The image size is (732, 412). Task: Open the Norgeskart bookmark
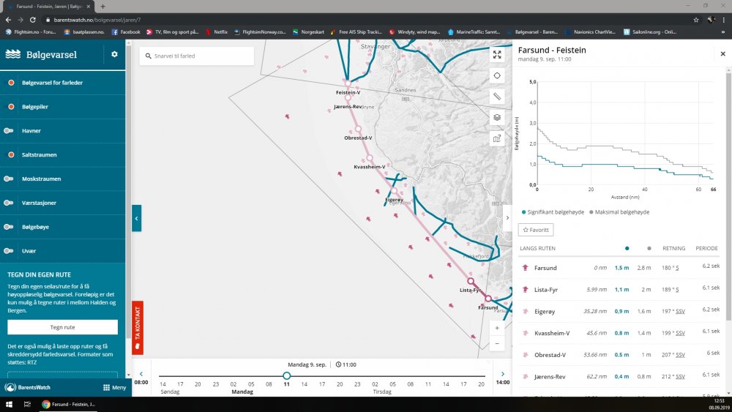click(x=308, y=31)
